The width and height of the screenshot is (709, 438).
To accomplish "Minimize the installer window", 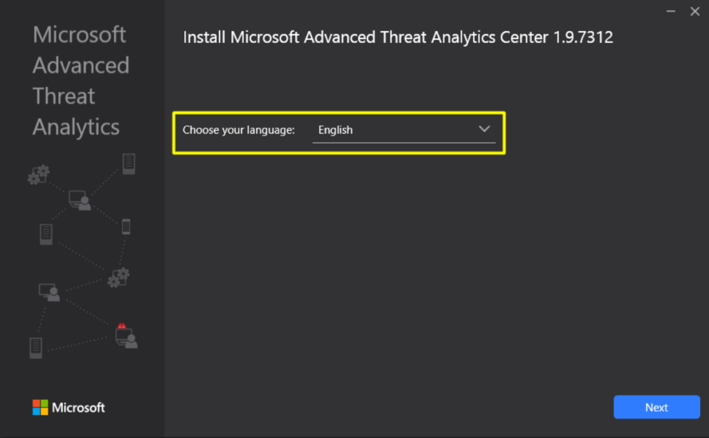I will click(670, 11).
